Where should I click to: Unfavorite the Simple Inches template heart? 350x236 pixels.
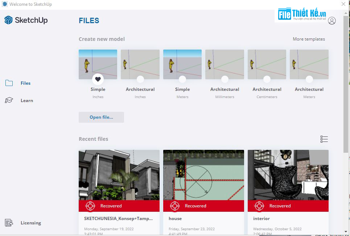98,79
